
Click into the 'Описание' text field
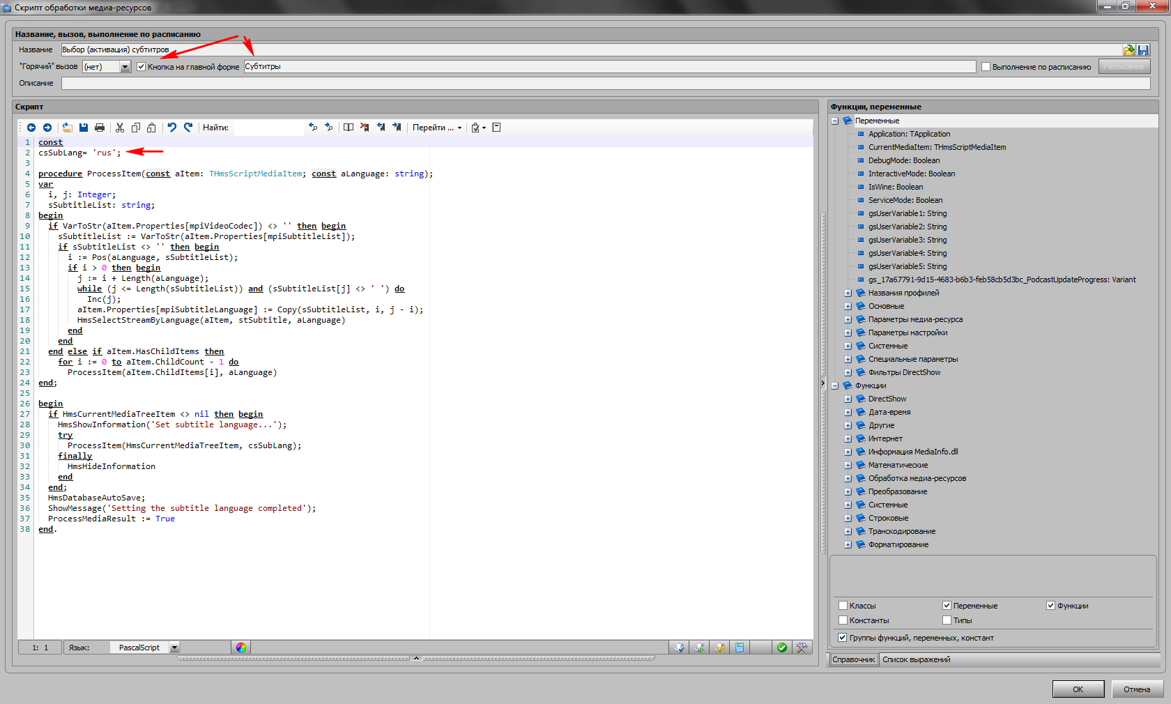(x=605, y=83)
